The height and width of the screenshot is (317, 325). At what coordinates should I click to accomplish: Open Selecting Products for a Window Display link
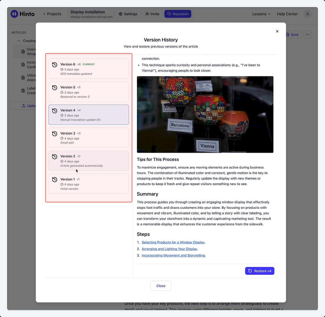[x=173, y=242]
